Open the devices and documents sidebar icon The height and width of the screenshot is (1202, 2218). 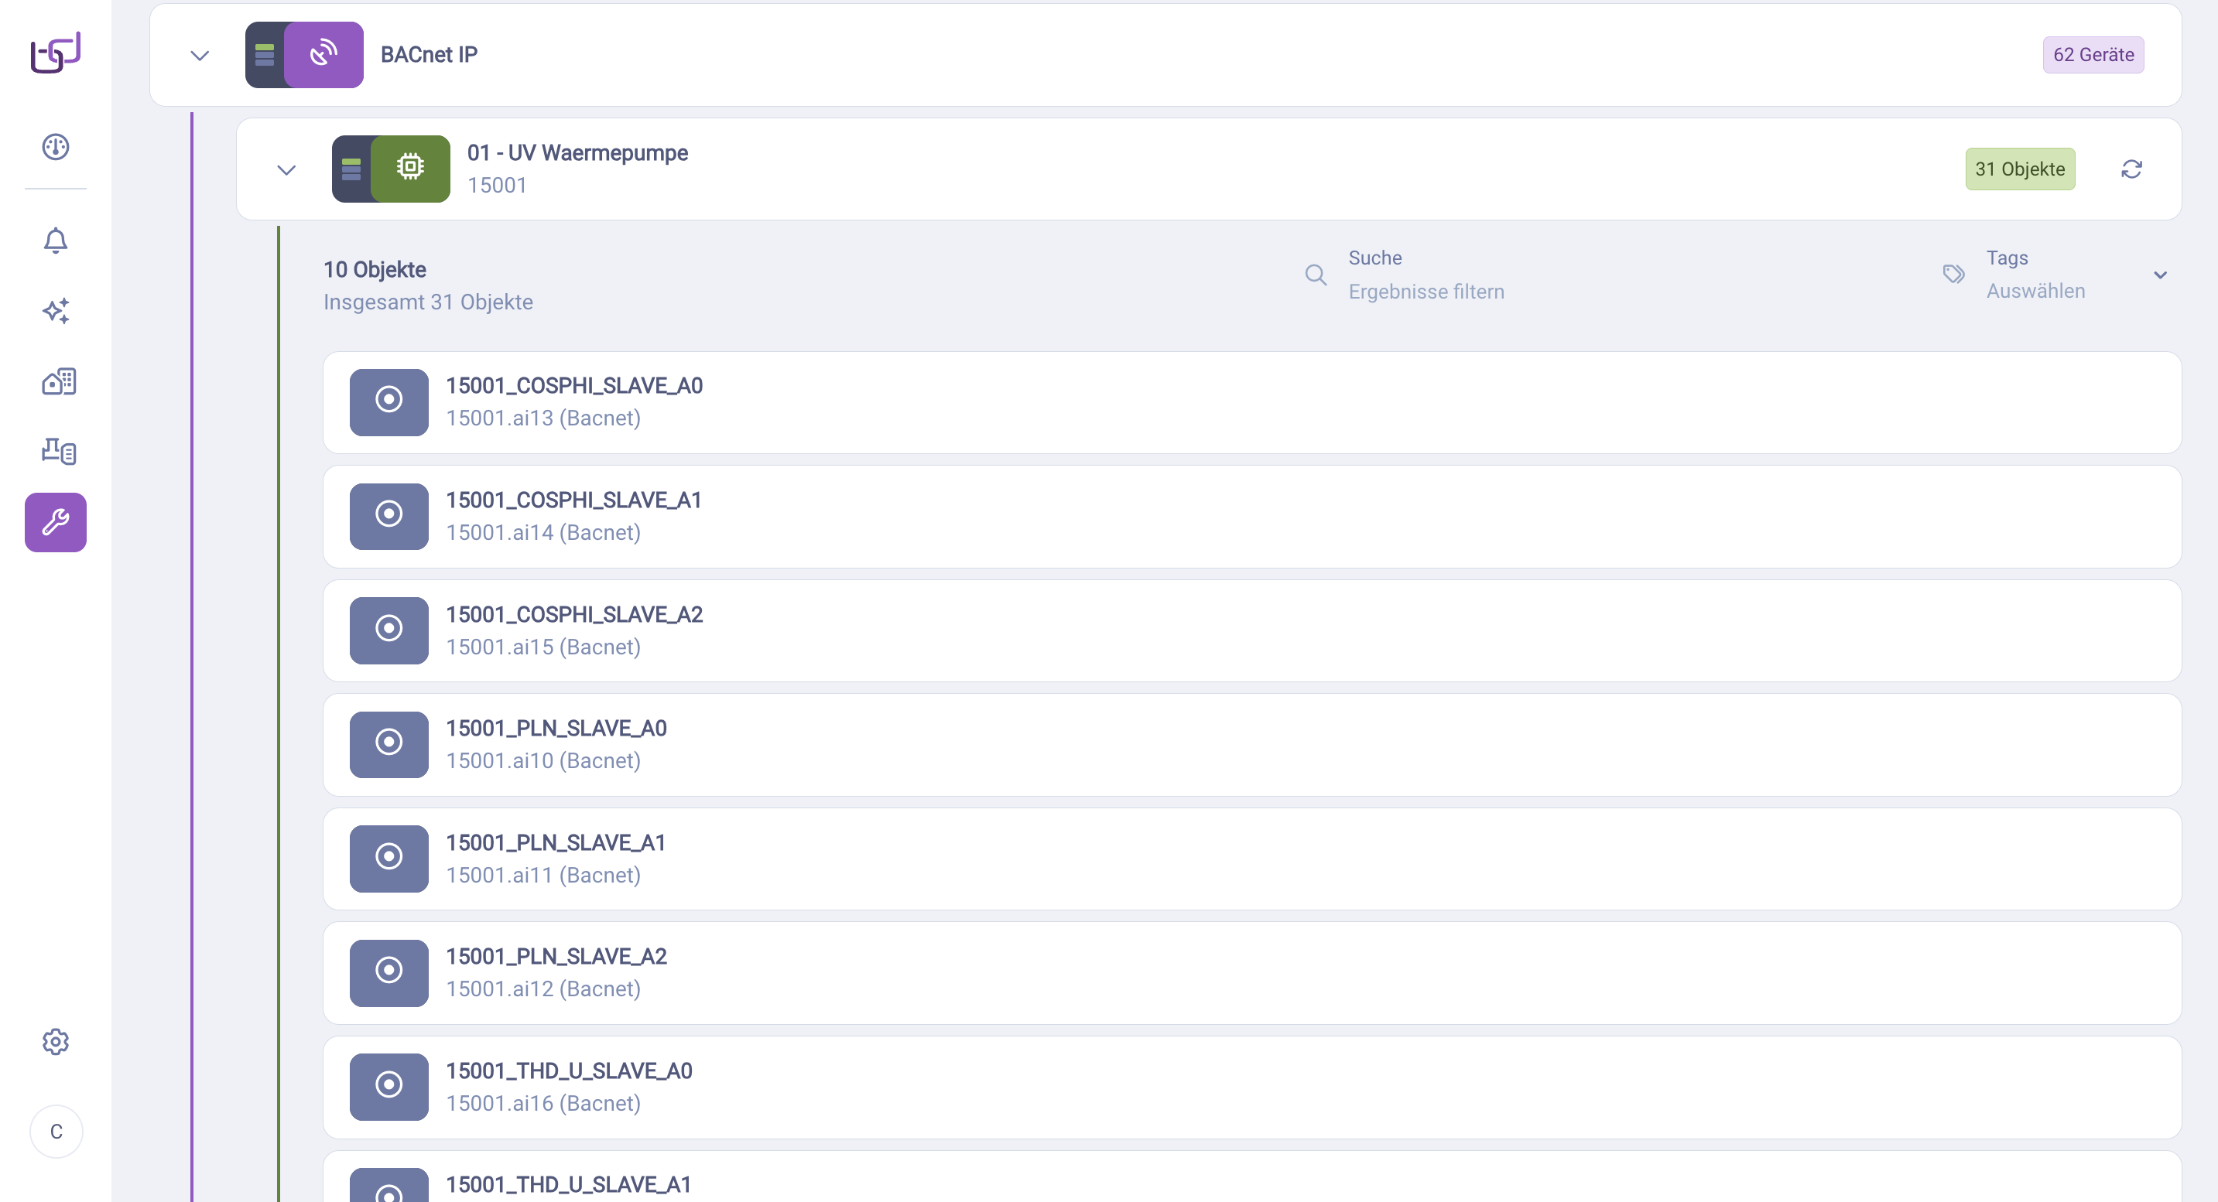(x=58, y=451)
